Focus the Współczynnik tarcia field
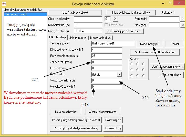The image size is (186, 137). [107, 81]
